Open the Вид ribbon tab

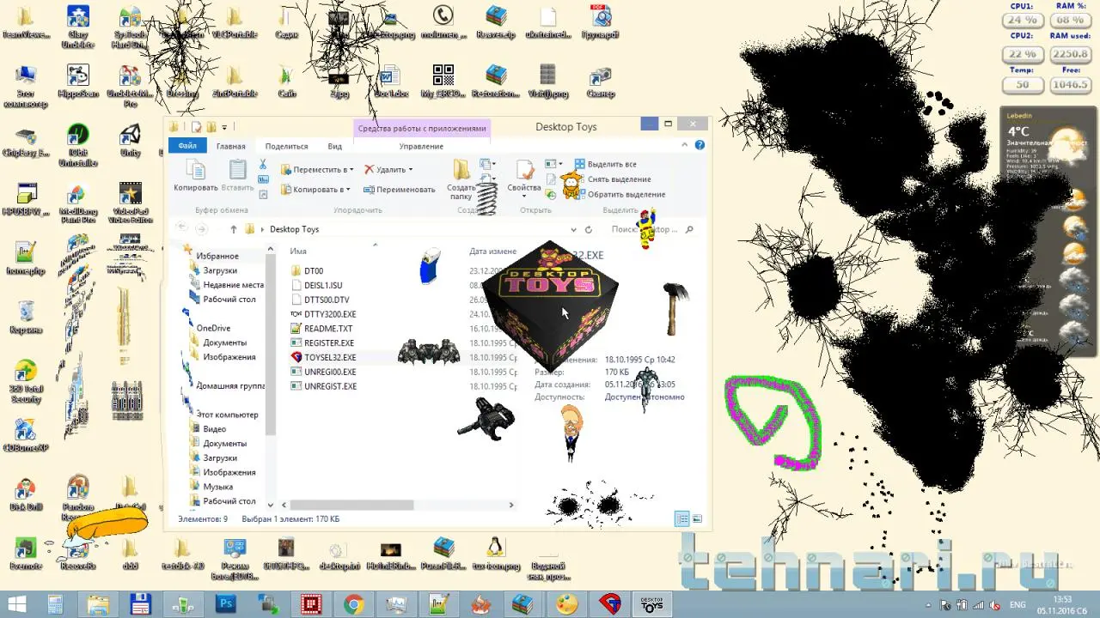335,147
